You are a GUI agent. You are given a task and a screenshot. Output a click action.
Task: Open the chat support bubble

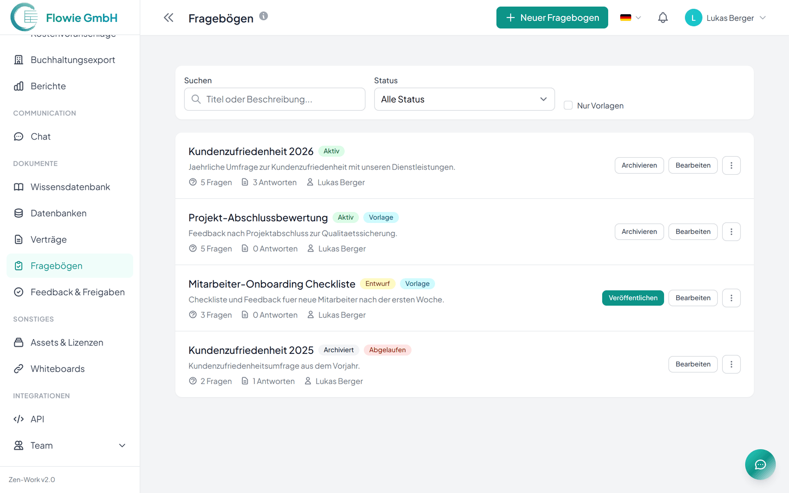760,464
